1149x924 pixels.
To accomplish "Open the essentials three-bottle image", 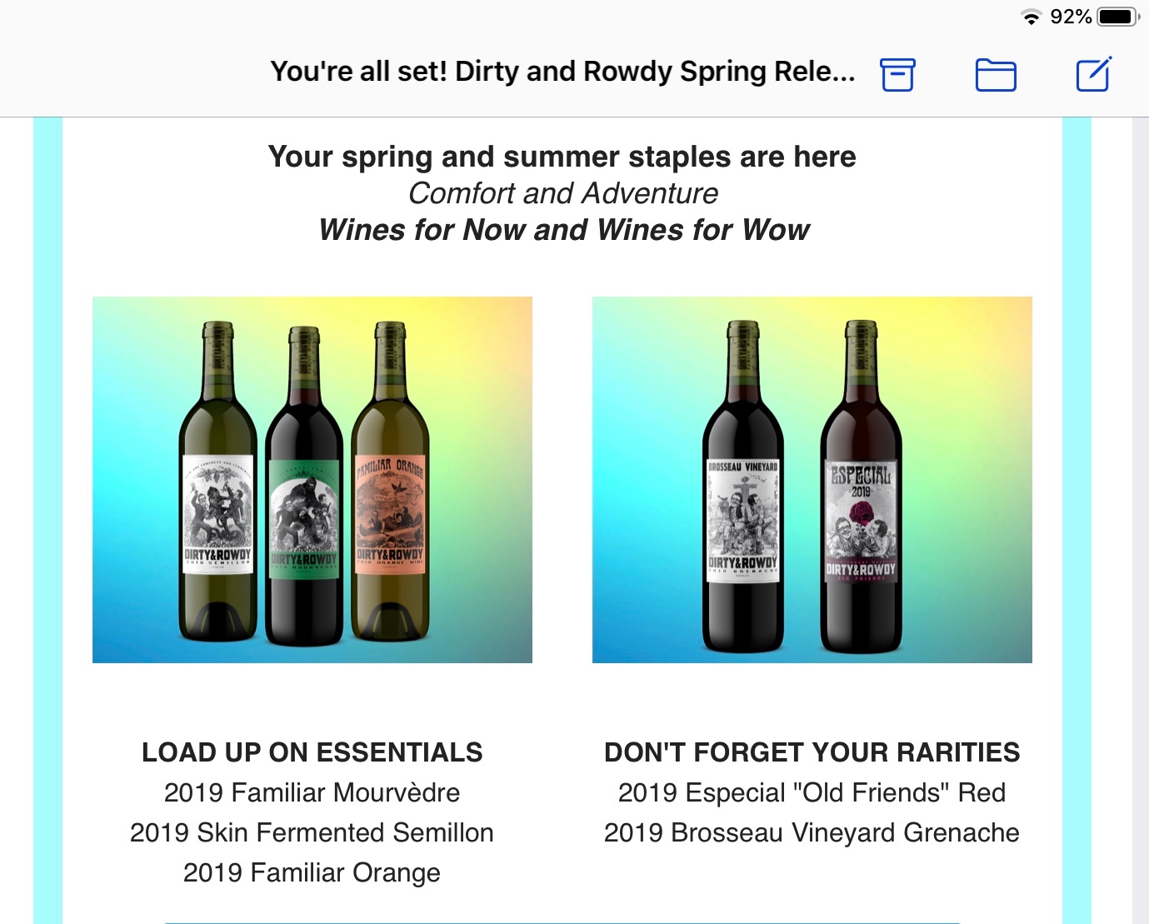I will click(312, 480).
